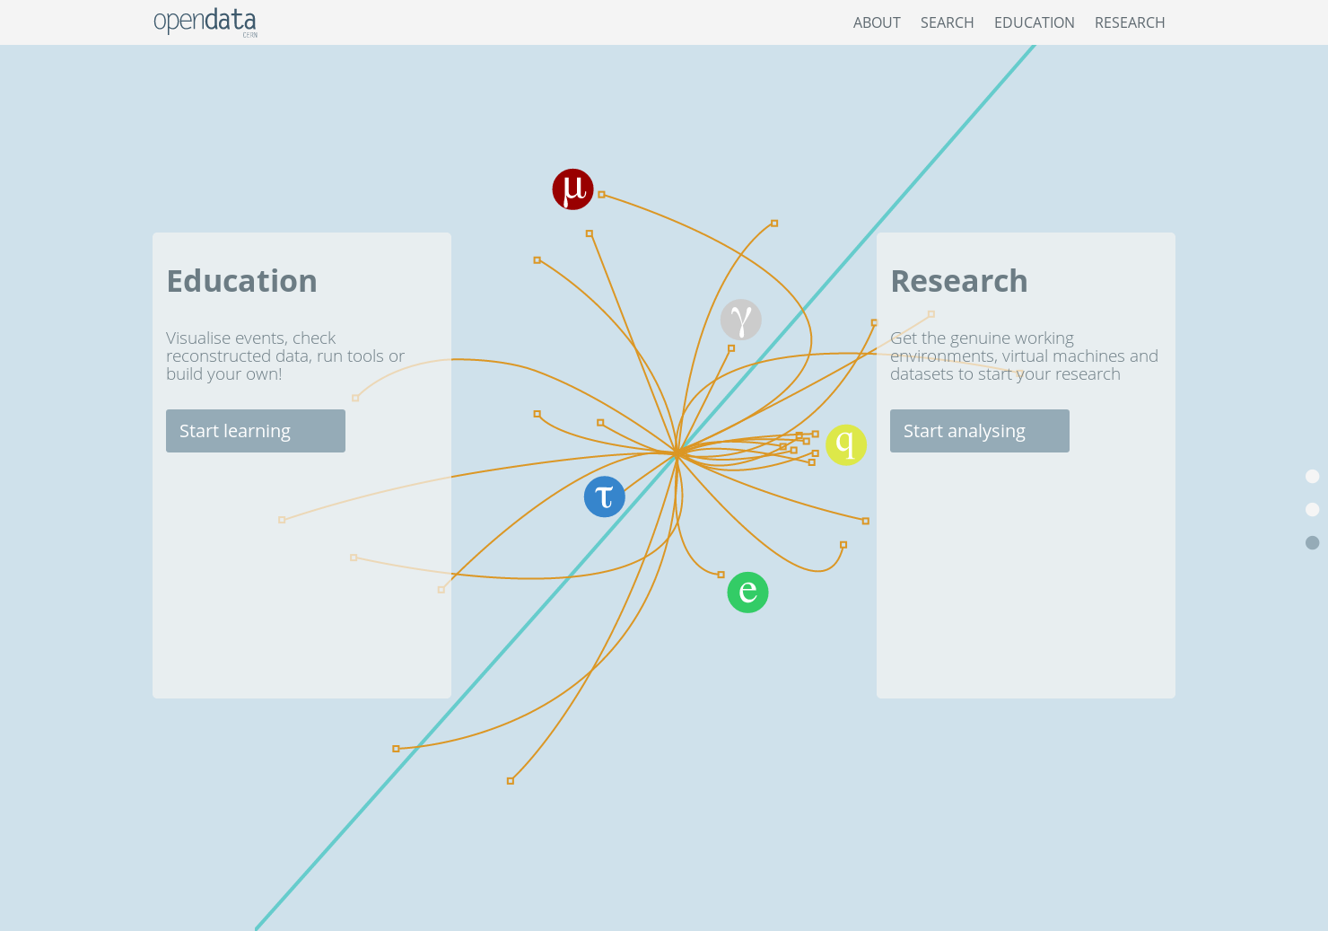Click the event display collision vertex
The height and width of the screenshot is (931, 1328).
coord(679,453)
